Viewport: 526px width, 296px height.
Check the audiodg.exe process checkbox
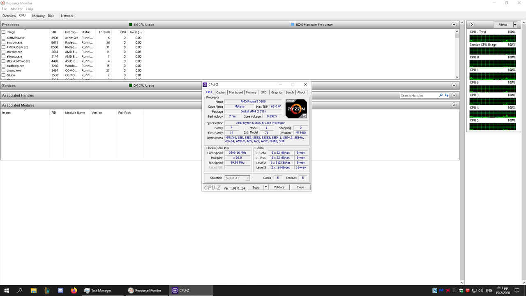(4, 66)
